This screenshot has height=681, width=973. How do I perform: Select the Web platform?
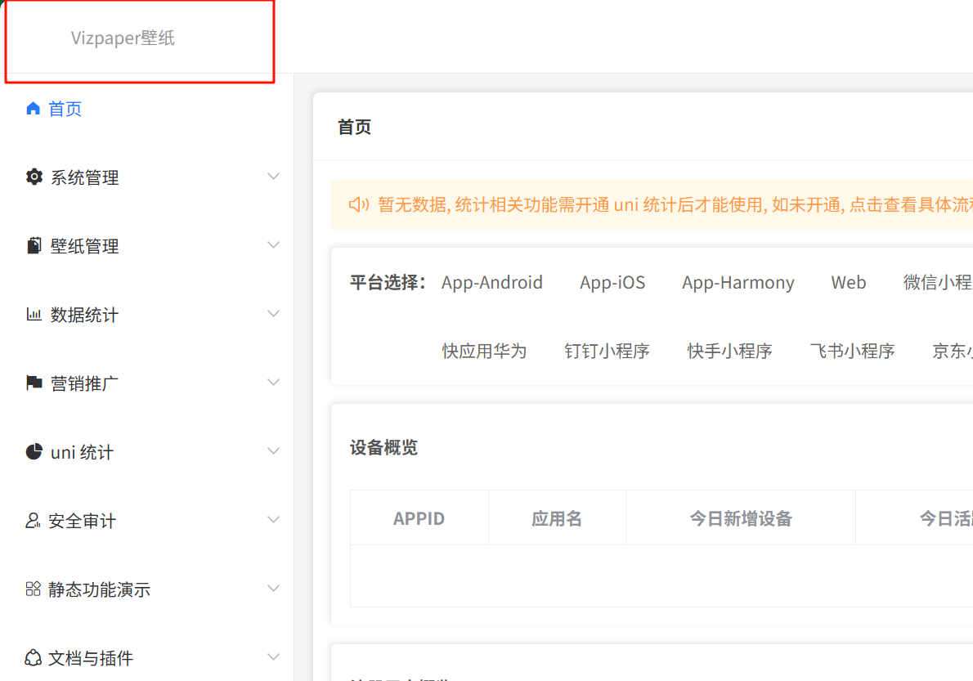coord(848,282)
